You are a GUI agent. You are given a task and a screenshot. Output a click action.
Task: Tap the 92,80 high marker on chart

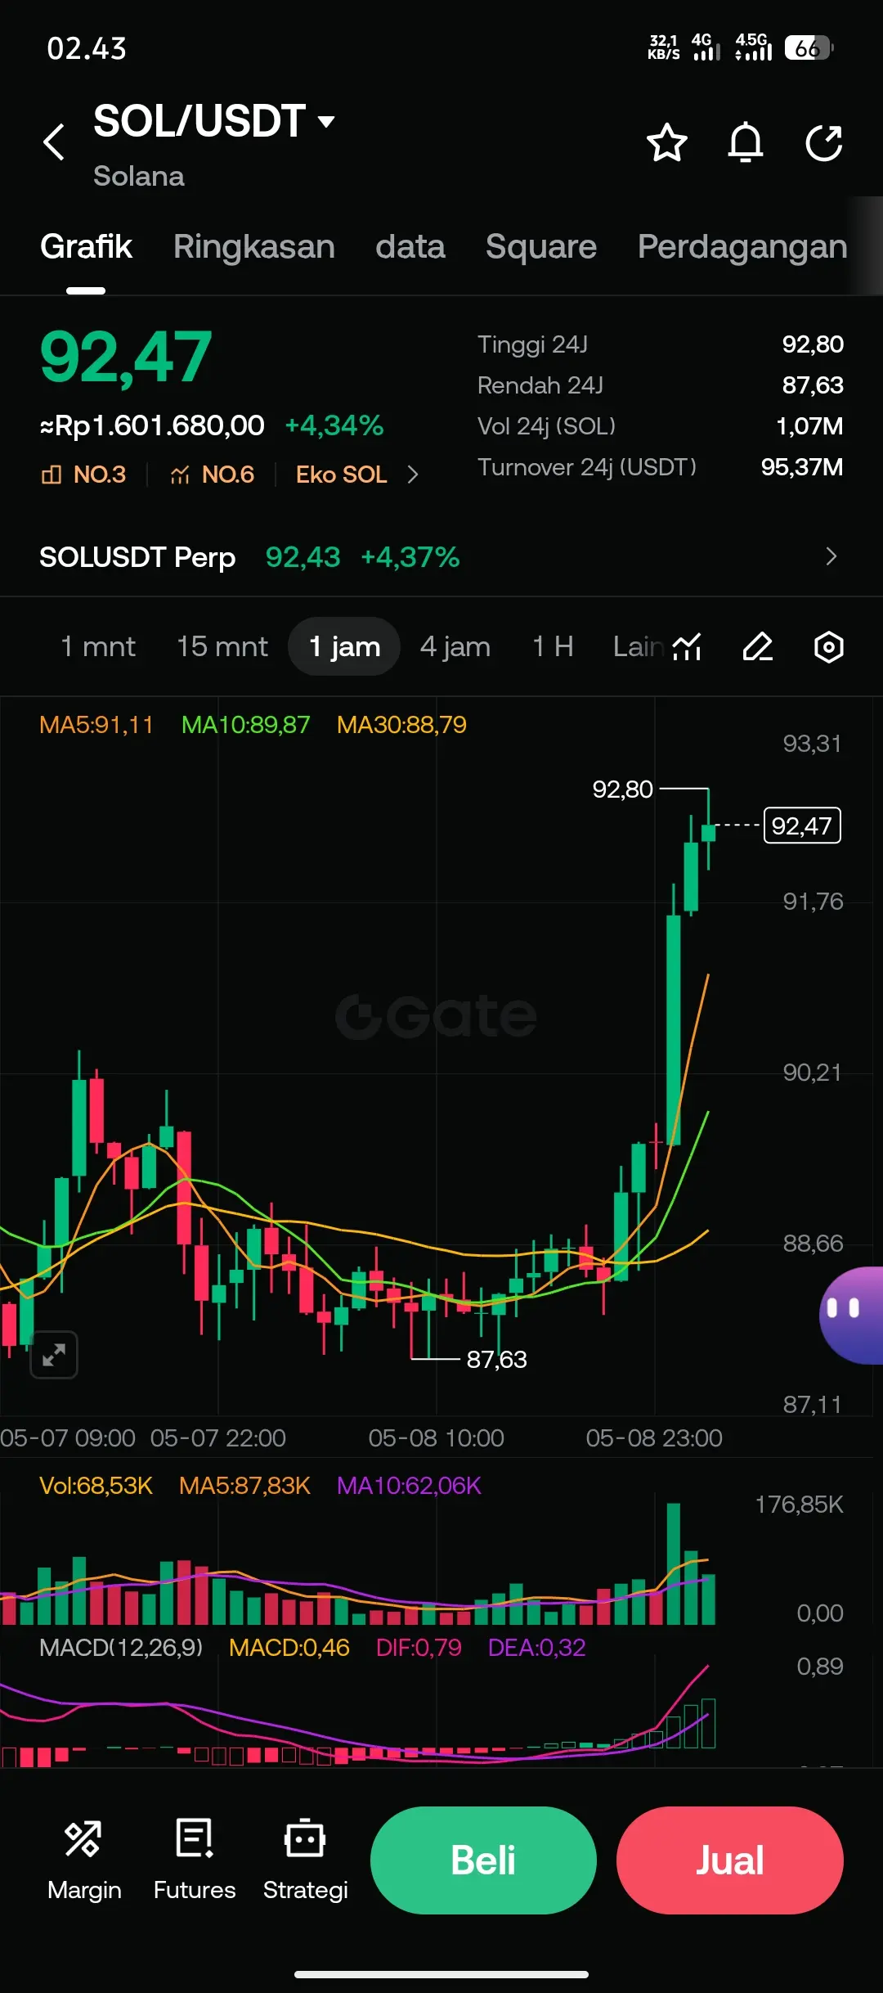point(622,790)
